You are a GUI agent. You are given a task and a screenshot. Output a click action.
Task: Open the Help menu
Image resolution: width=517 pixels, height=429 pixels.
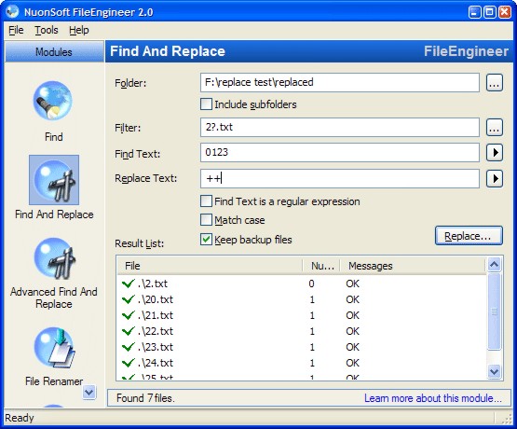(79, 30)
